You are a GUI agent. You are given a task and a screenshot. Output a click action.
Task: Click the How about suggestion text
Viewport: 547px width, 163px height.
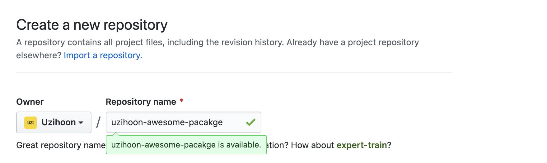[312, 145]
